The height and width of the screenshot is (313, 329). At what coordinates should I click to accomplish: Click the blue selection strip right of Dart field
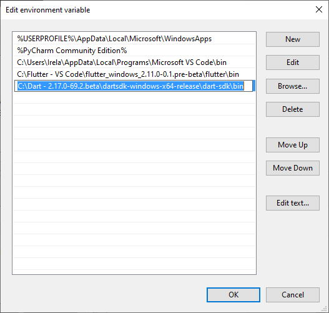(x=254, y=86)
